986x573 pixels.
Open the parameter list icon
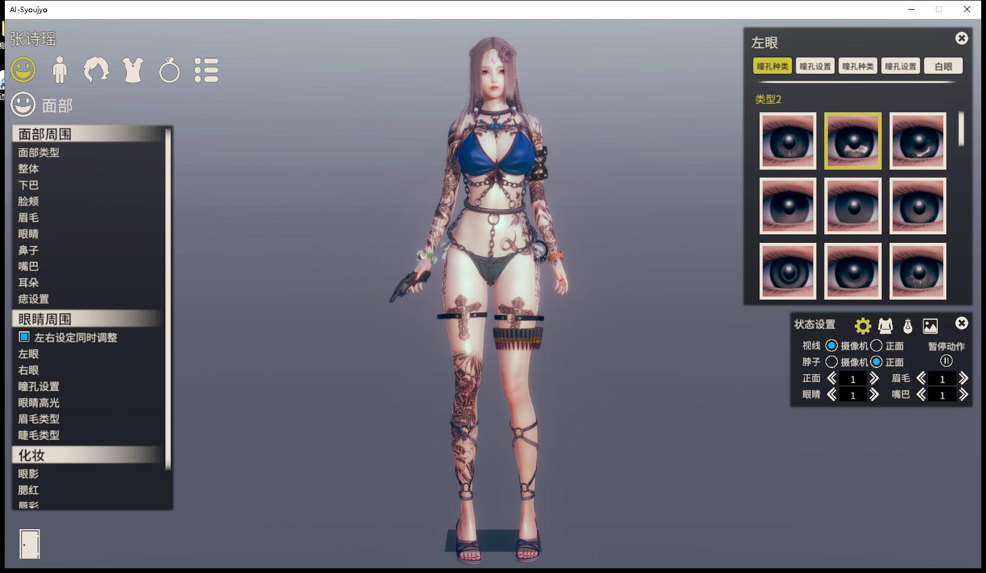(x=206, y=70)
